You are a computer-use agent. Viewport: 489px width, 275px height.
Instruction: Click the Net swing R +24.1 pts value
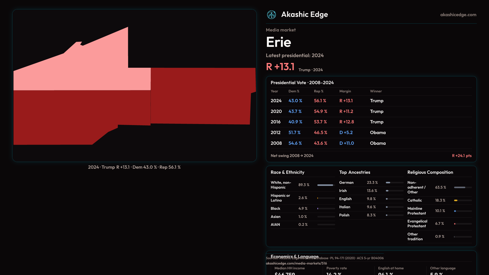click(x=461, y=156)
